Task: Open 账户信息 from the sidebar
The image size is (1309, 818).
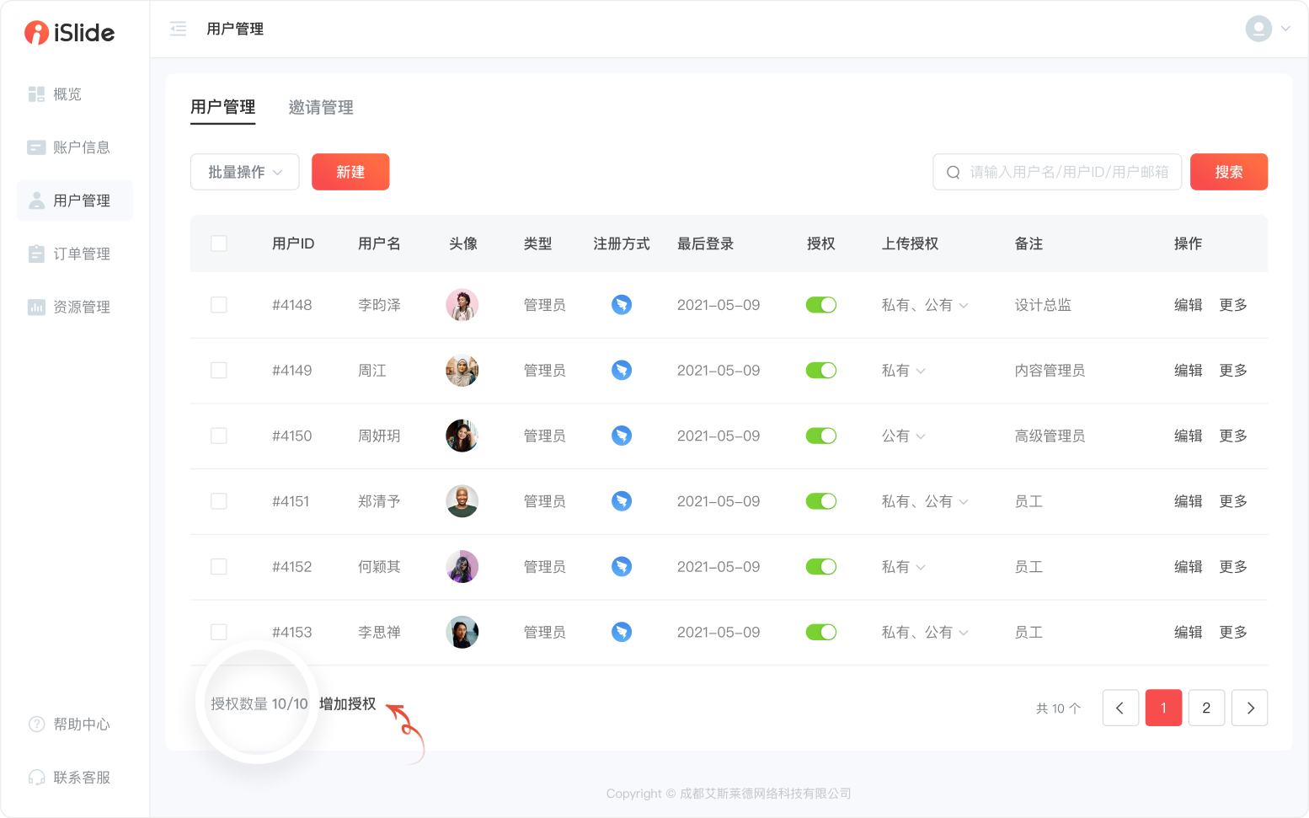Action: [x=81, y=147]
